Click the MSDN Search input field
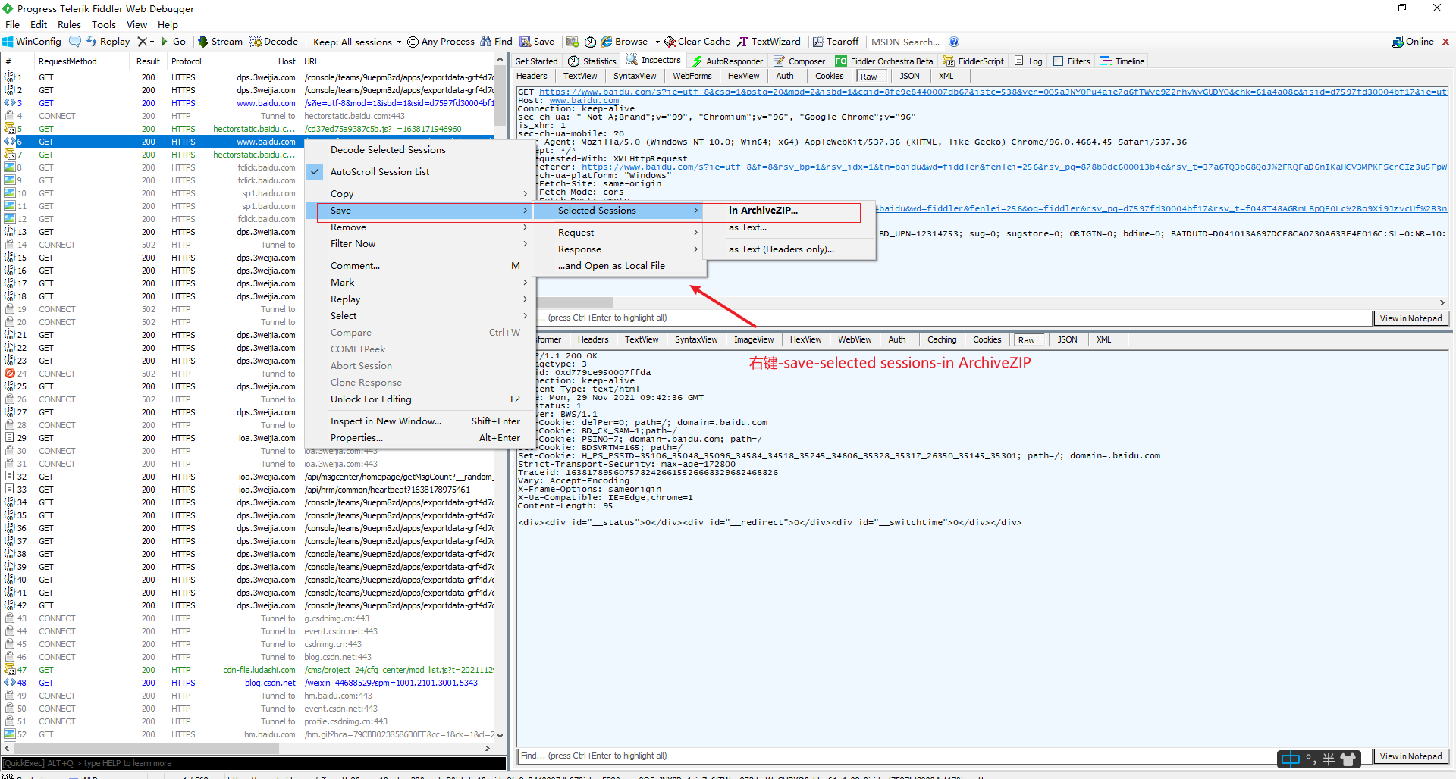 point(907,42)
